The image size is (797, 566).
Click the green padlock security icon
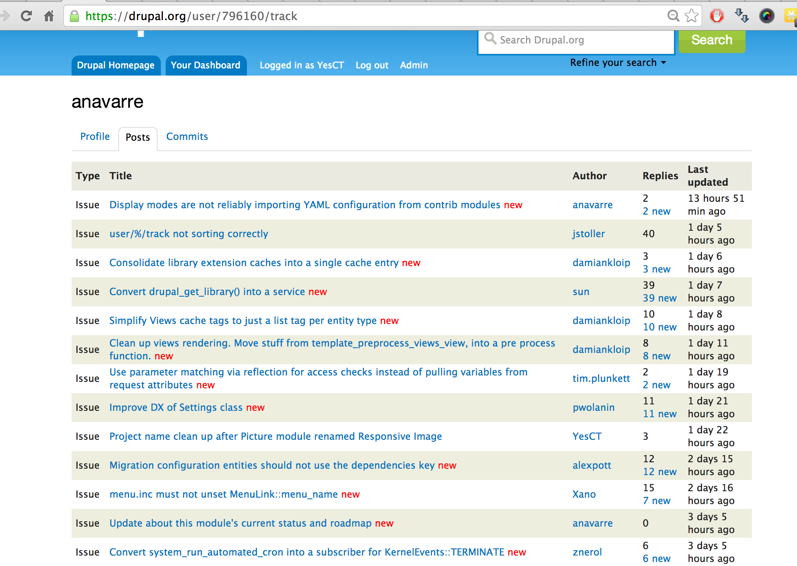[x=74, y=16]
